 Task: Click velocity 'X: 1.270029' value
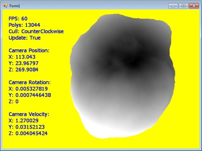pos(23,121)
